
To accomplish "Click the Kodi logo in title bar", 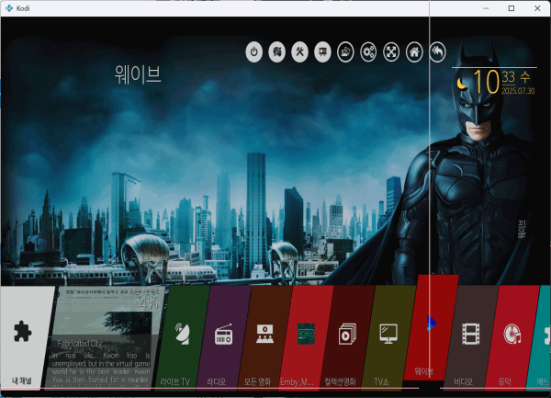I will [9, 8].
